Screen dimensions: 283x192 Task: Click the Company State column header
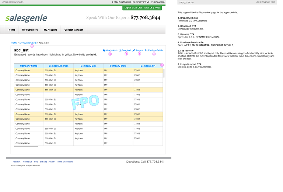118,66
